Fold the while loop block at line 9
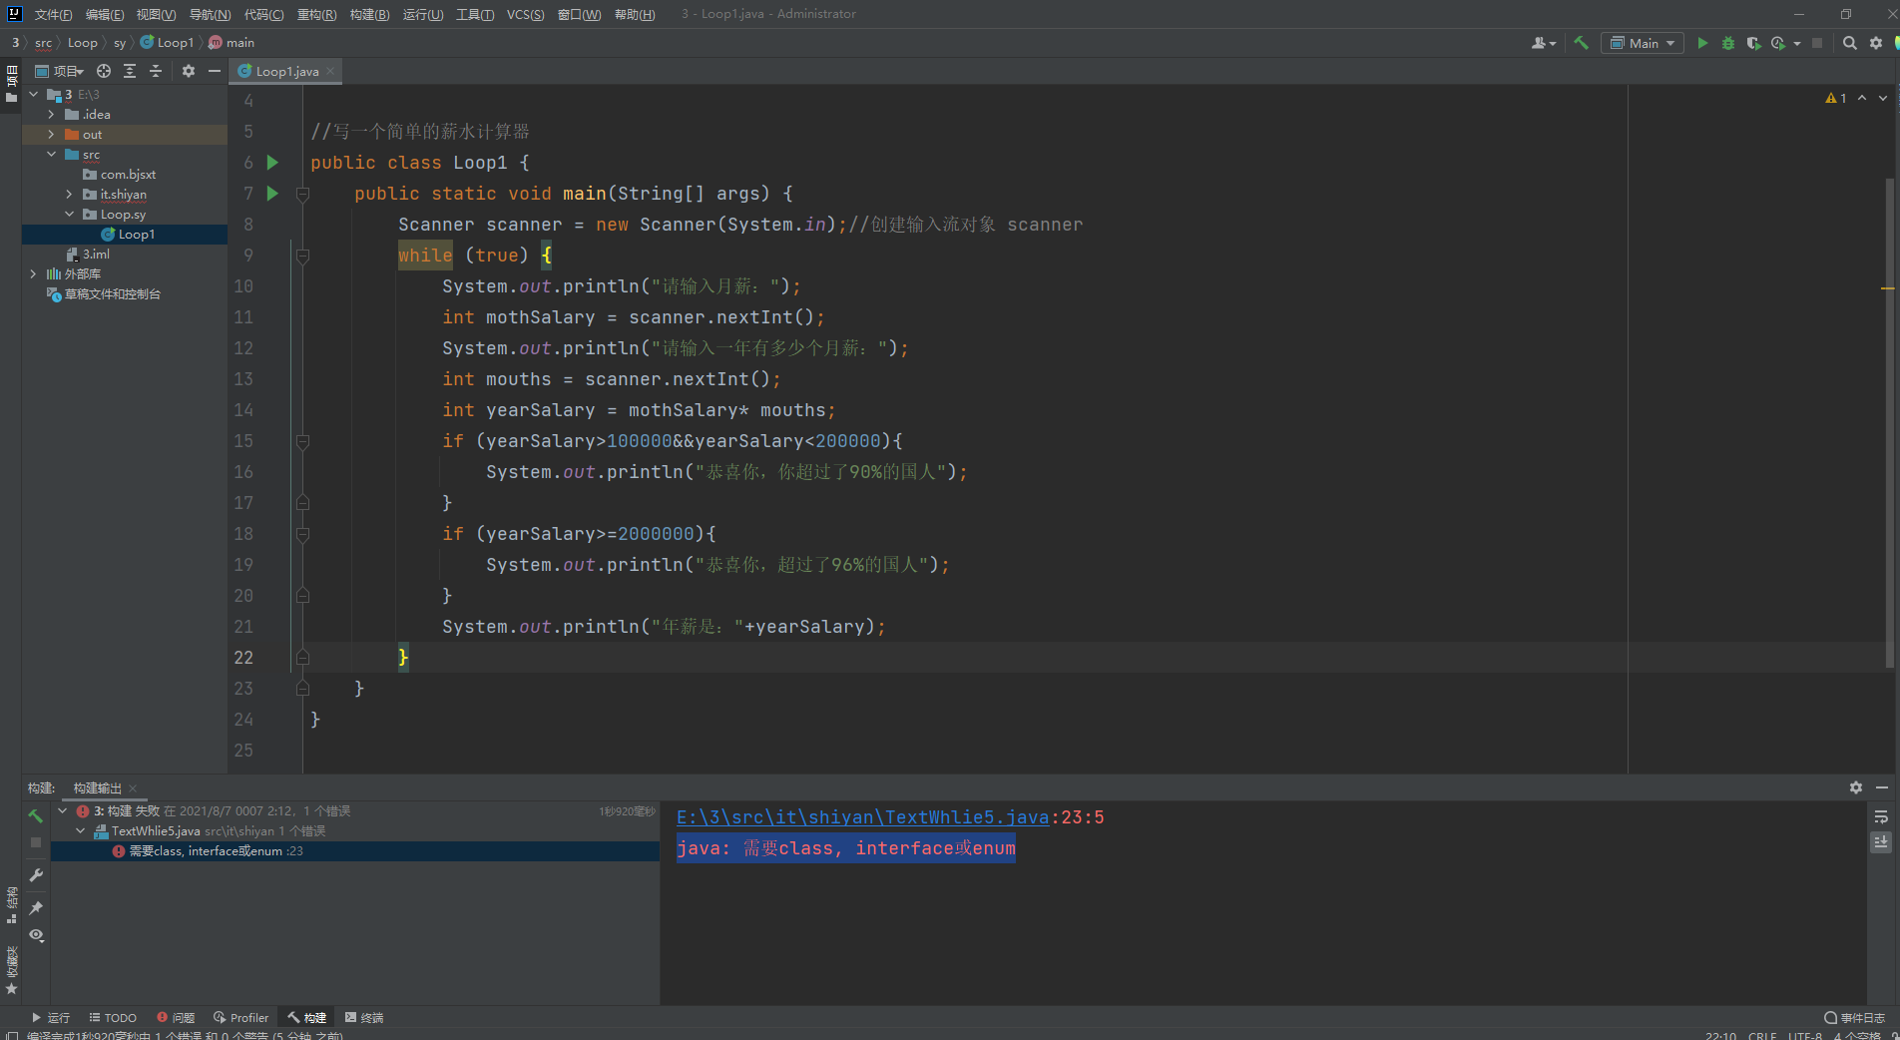Screen dimensions: 1900x1040 point(302,256)
